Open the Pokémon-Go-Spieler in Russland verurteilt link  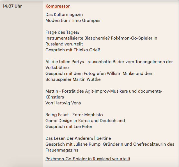click(x=88, y=159)
